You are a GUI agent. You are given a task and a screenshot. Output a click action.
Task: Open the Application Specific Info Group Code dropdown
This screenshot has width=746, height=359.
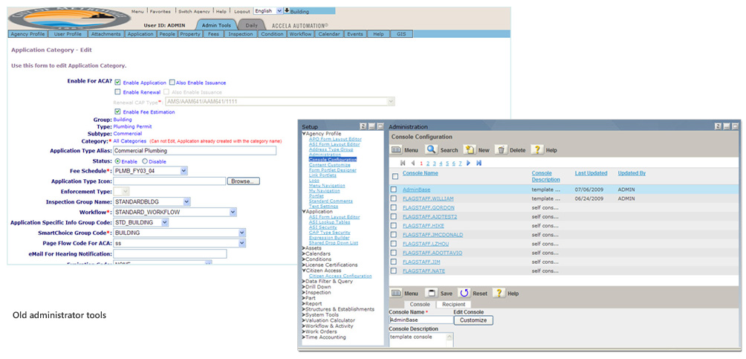(x=141, y=222)
